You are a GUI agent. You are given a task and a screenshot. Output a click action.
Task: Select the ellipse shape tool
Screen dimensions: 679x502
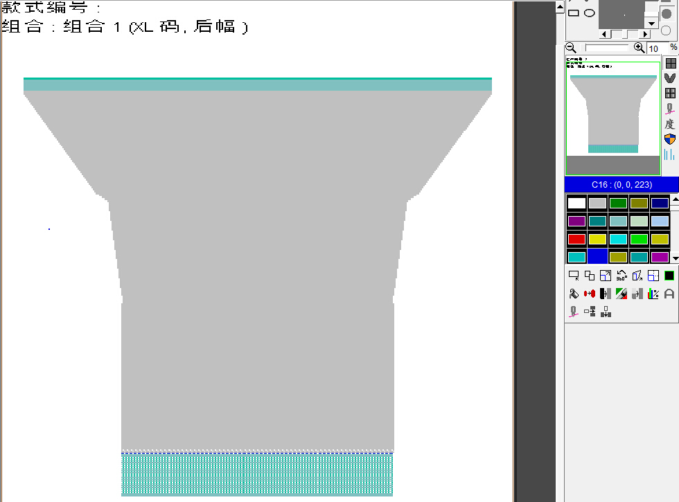589,12
